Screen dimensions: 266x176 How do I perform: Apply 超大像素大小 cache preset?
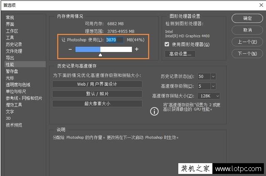(97, 104)
